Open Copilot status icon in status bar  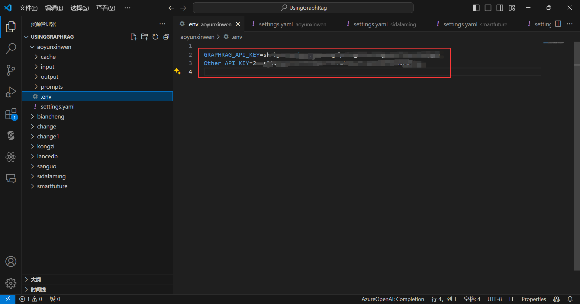pyautogui.click(x=556, y=299)
